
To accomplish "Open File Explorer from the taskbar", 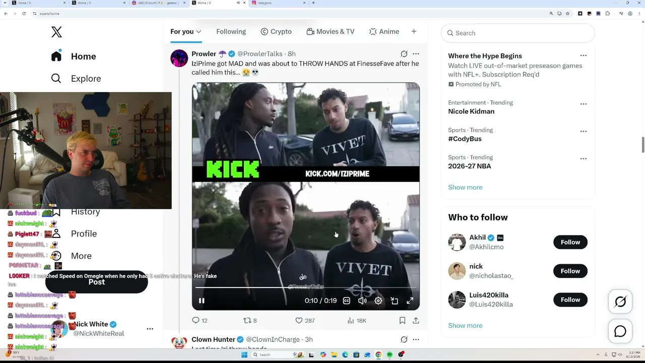I will [x=334, y=355].
